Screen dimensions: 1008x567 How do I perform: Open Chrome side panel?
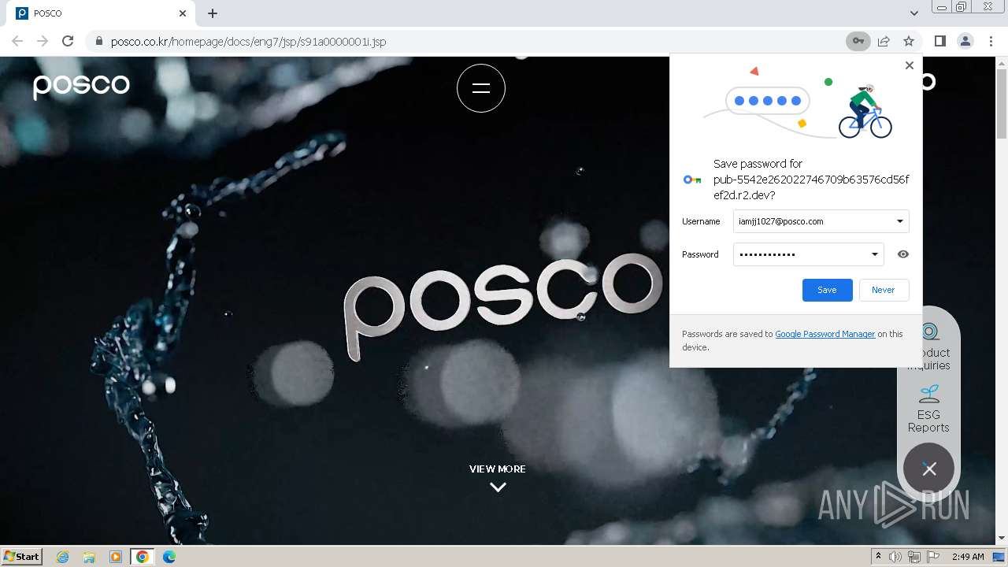[x=939, y=41]
